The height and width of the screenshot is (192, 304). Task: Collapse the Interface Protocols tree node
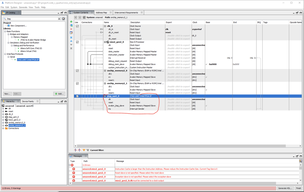pos(5,54)
